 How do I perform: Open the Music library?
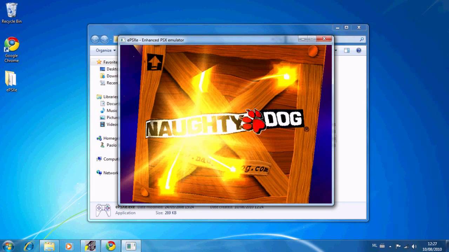(x=109, y=111)
